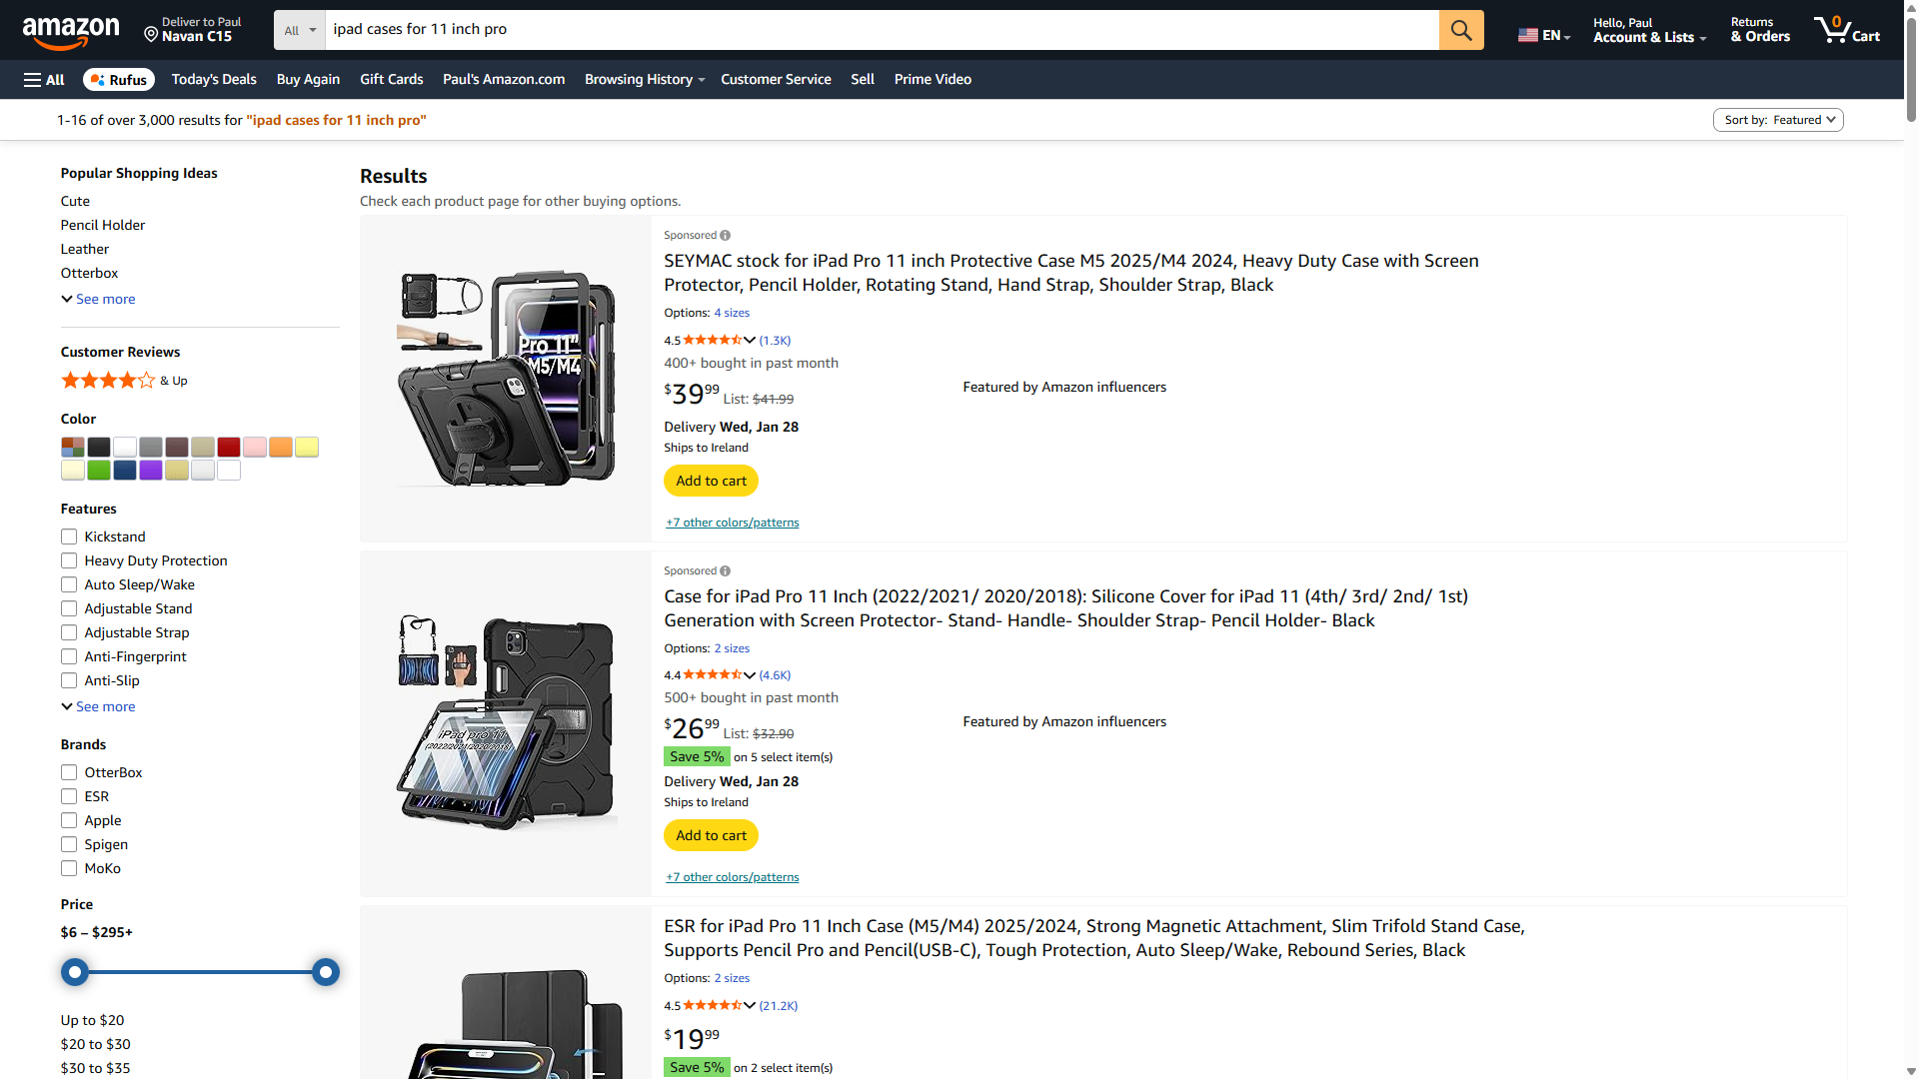Open Gift Cards page
Viewport: 1919px width, 1079px height.
pyautogui.click(x=391, y=80)
